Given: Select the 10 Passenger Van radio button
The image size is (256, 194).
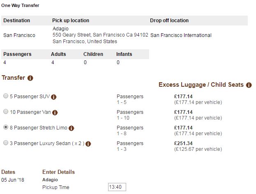Looking at the screenshot, I should click(x=5, y=111).
